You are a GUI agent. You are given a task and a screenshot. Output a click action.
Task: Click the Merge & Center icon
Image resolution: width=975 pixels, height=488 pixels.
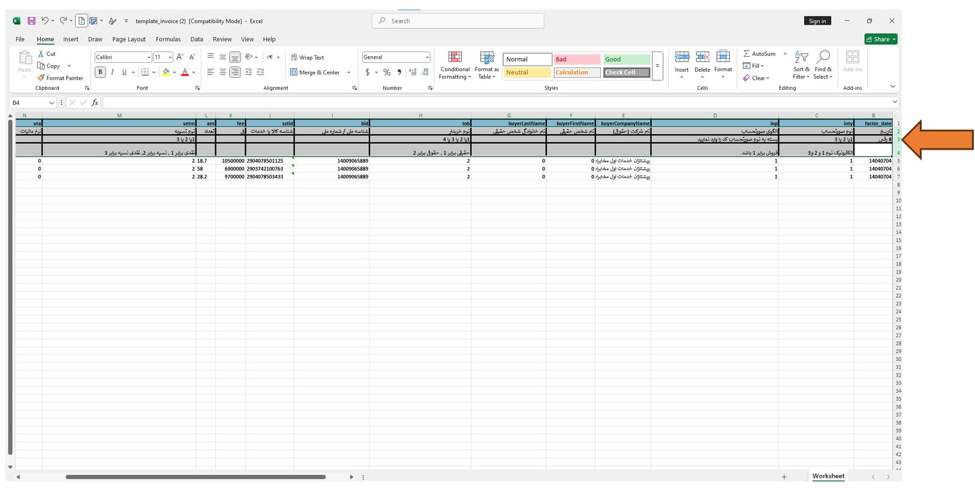[294, 72]
